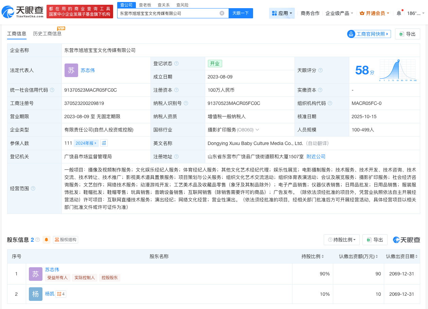Switch to 查风险 search tab
The height and width of the screenshot is (309, 428).
pos(182,5)
